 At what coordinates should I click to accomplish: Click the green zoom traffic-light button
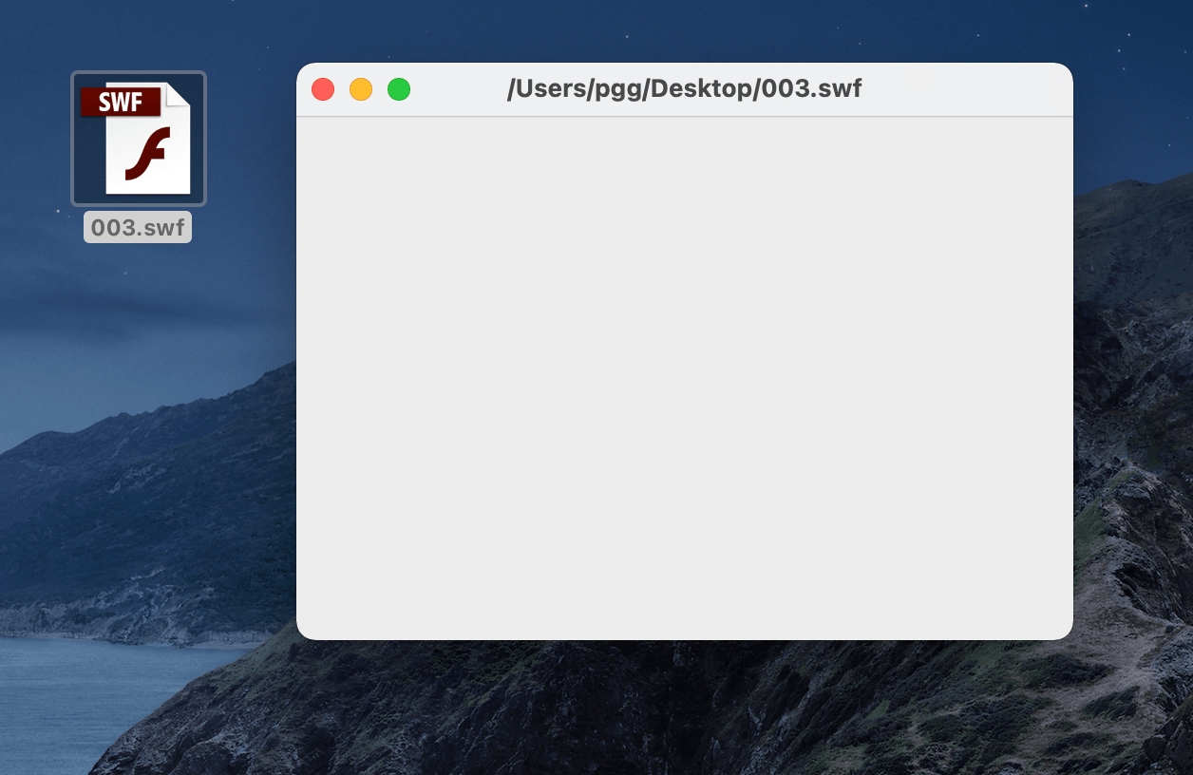point(399,88)
